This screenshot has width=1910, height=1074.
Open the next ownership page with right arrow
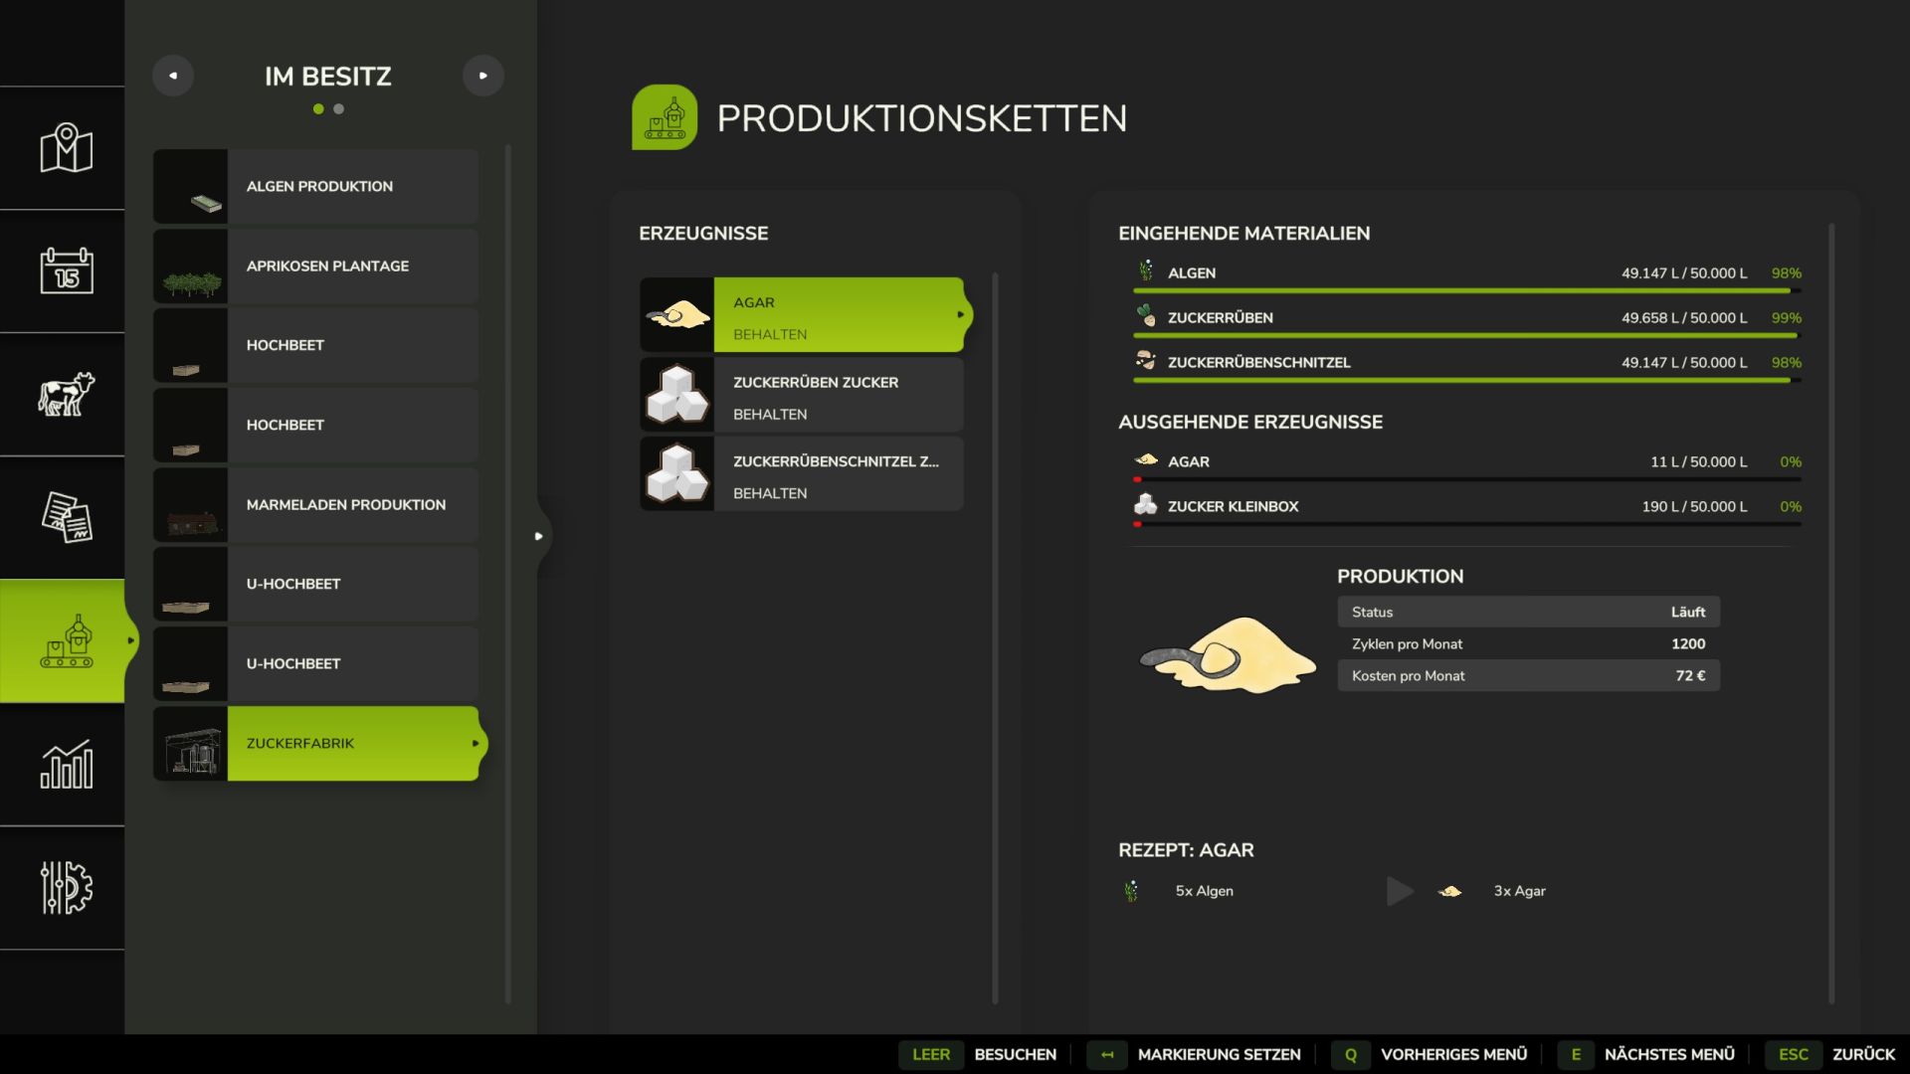483,75
